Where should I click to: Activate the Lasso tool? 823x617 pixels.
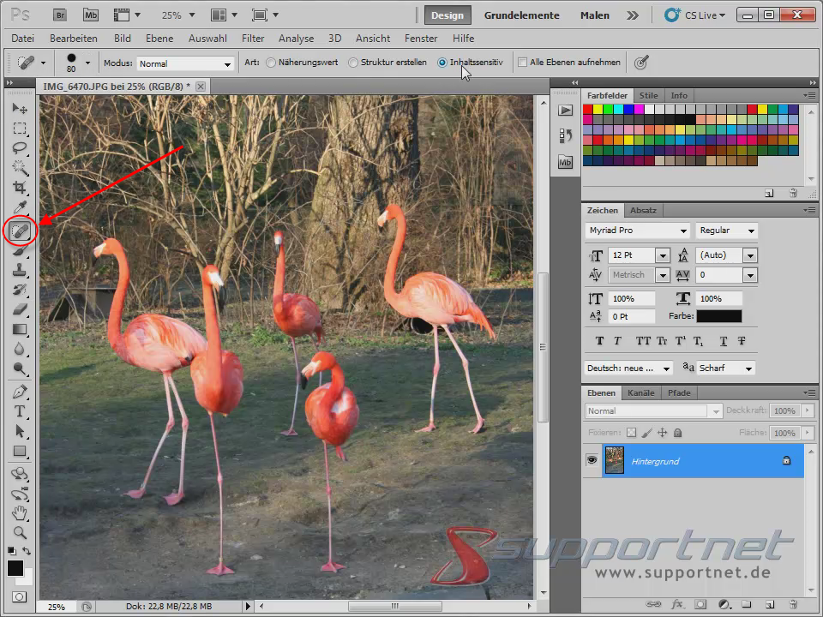pos(20,148)
